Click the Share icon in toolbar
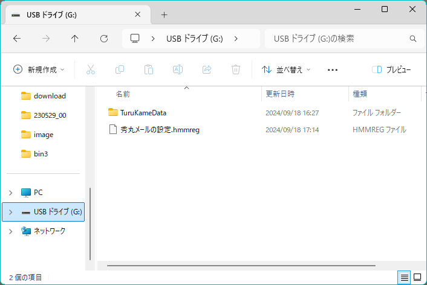 coord(207,69)
